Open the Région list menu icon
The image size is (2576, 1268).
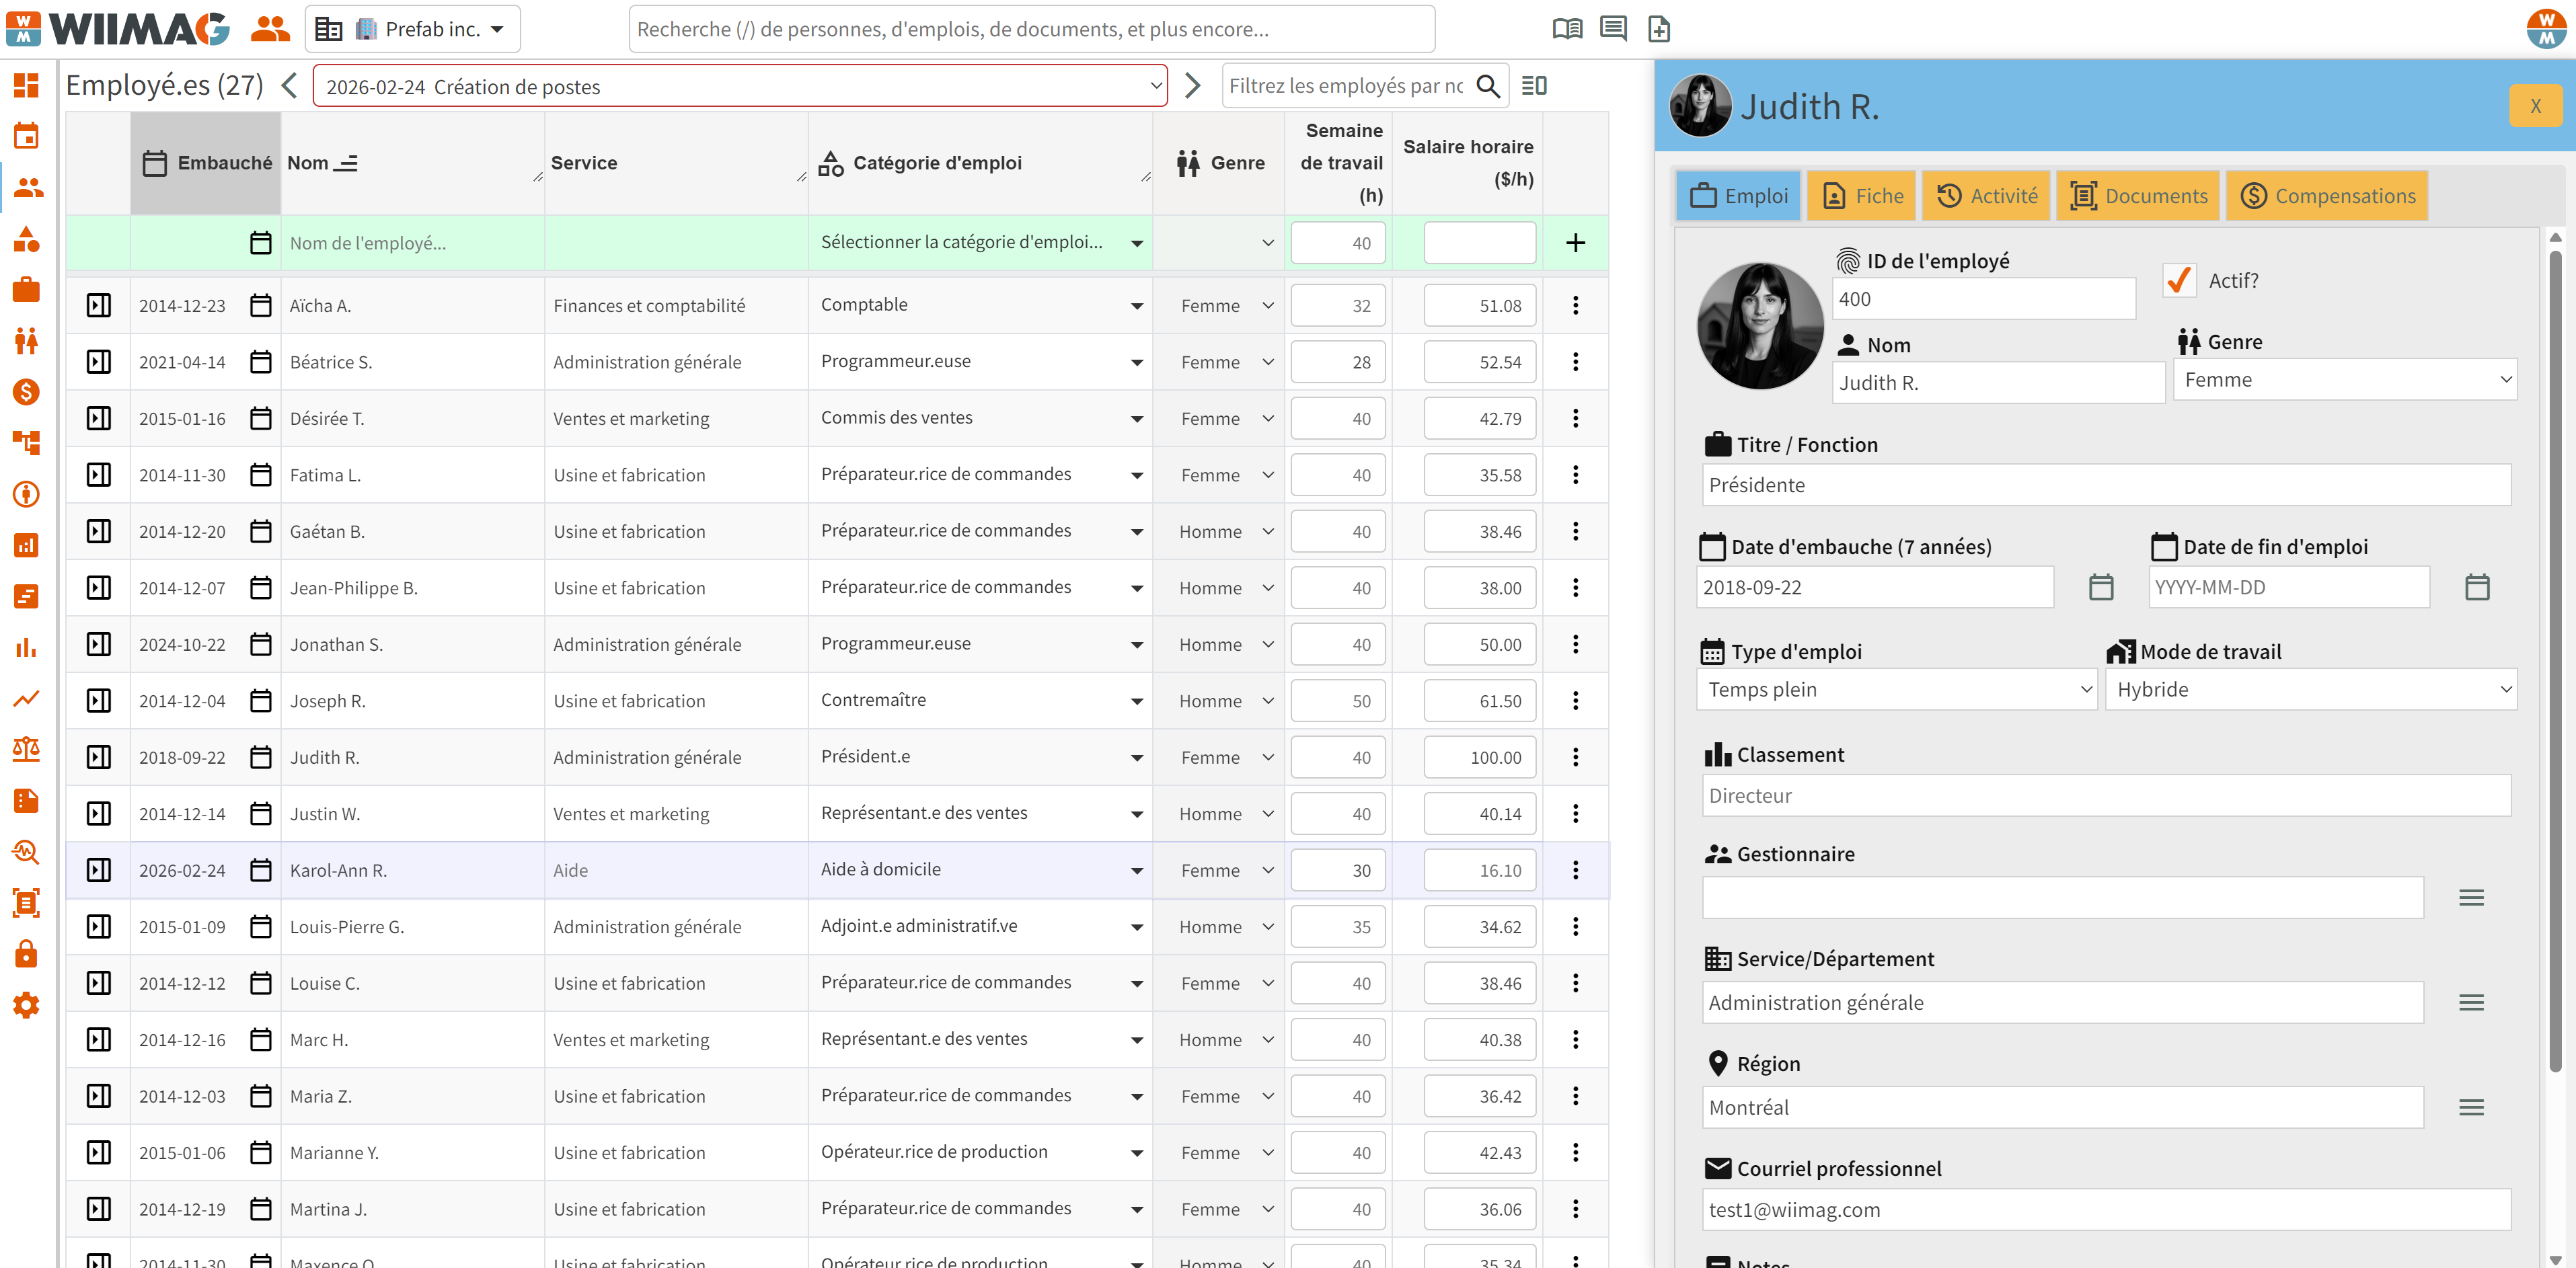2471,1107
